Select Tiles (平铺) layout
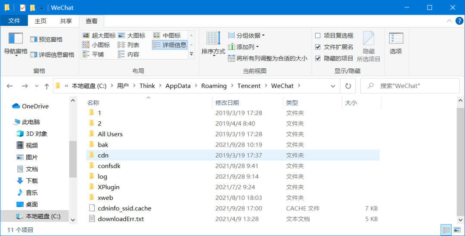This screenshot has width=465, height=236. pyautogui.click(x=93, y=55)
